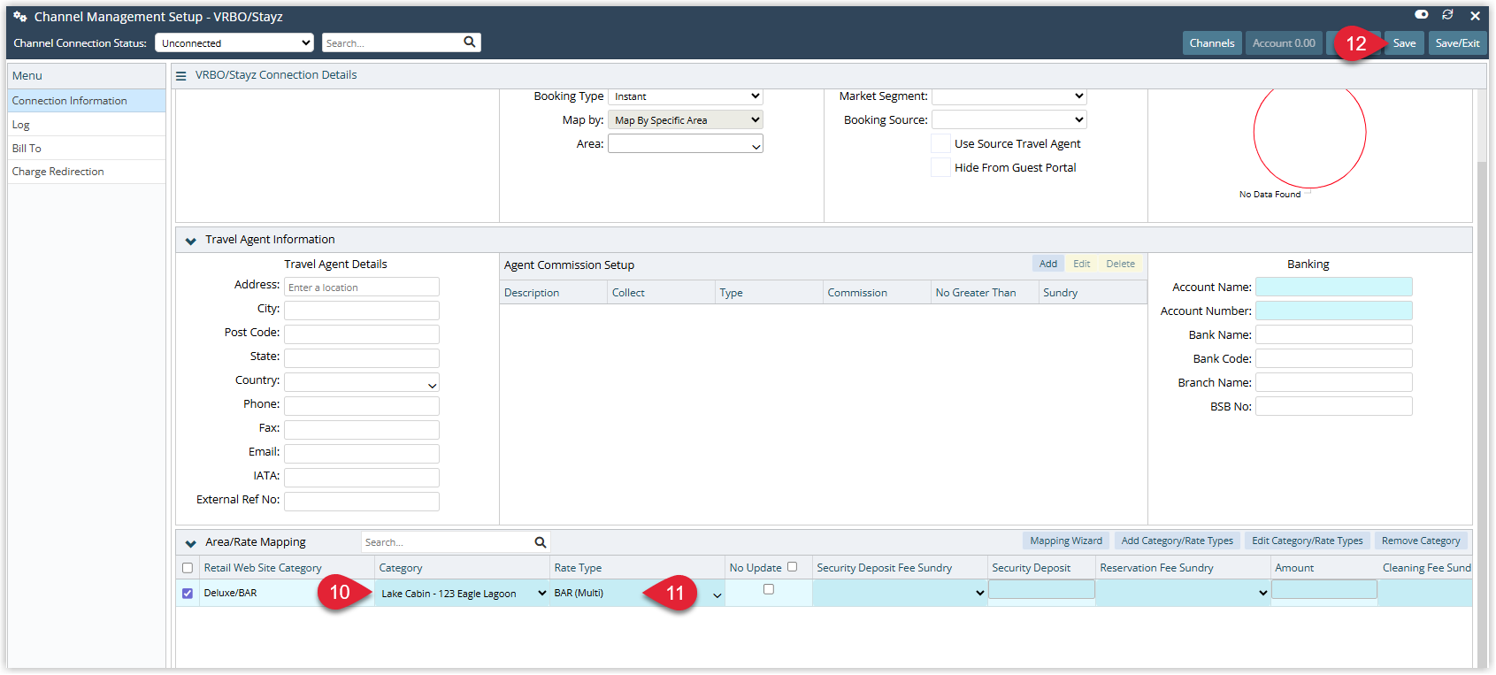Open the Booking Type dropdown
Image resolution: width=1496 pixels, height=675 pixels.
(x=686, y=96)
